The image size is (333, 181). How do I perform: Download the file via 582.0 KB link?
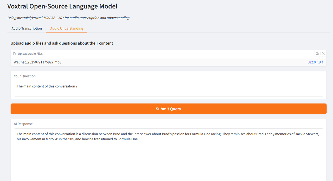314,62
